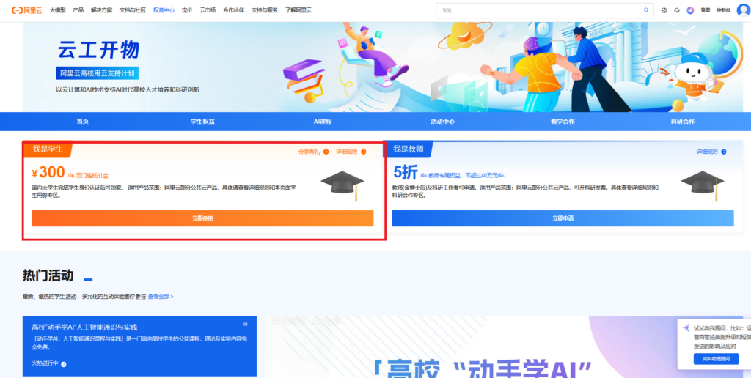
Task: Open the 权益中心 menu
Action: click(164, 10)
